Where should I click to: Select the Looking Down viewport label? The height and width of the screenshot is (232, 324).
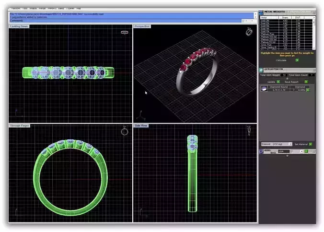[19, 26]
